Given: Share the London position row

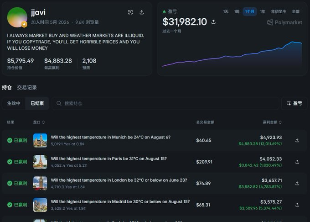Looking at the screenshot, I should (297, 183).
